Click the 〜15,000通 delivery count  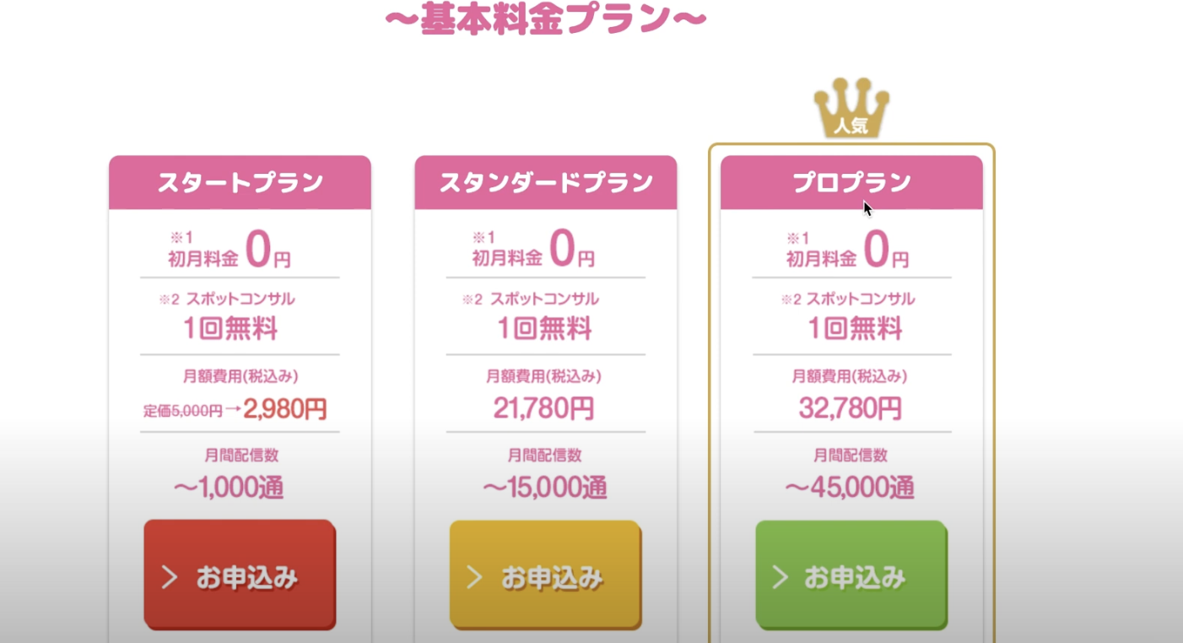pos(545,488)
